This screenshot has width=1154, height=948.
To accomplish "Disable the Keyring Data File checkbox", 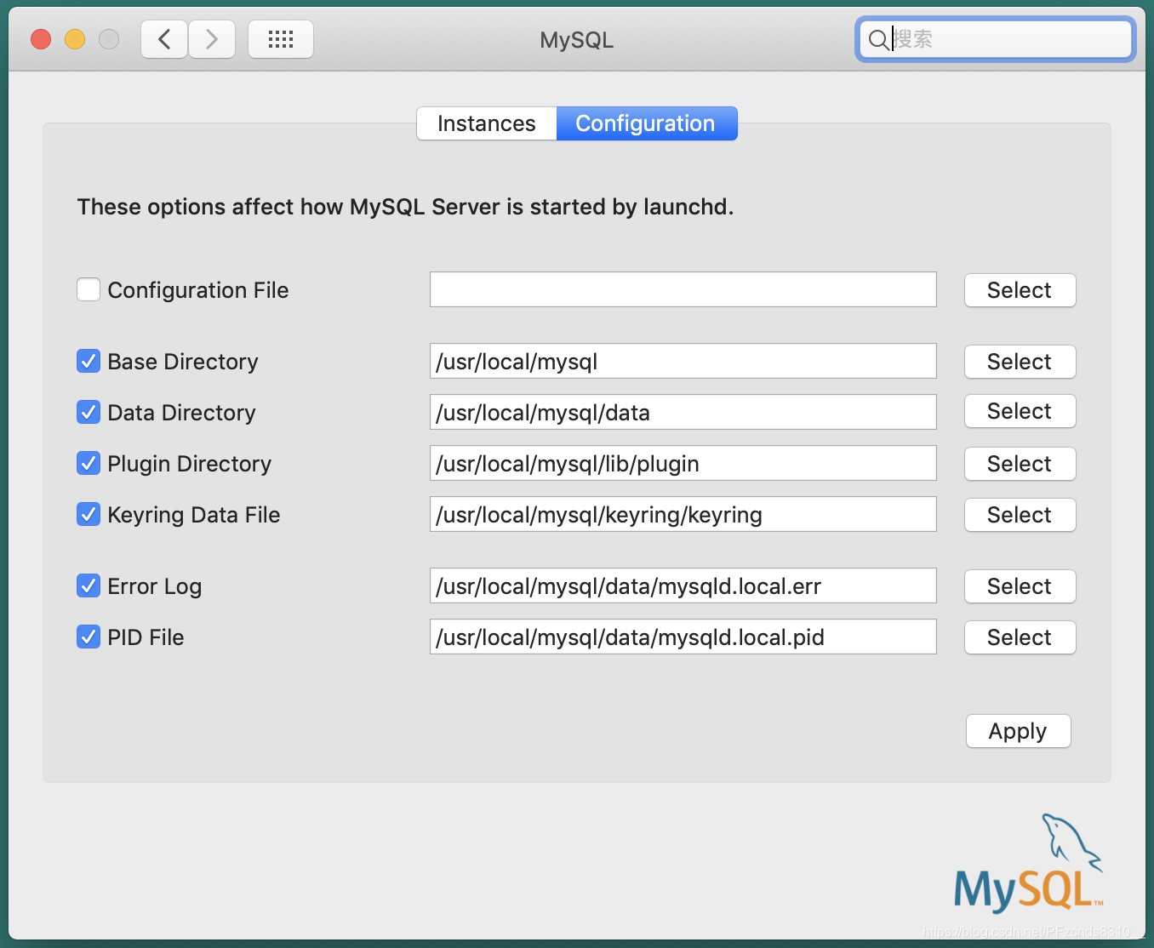I will click(x=89, y=514).
